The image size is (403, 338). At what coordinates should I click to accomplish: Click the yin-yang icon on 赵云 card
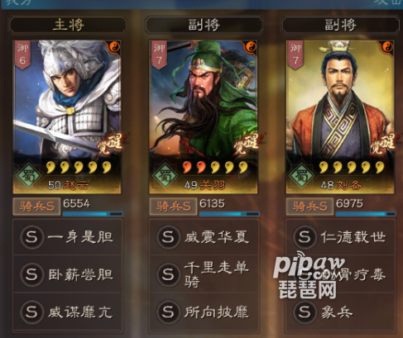pyautogui.click(x=114, y=47)
